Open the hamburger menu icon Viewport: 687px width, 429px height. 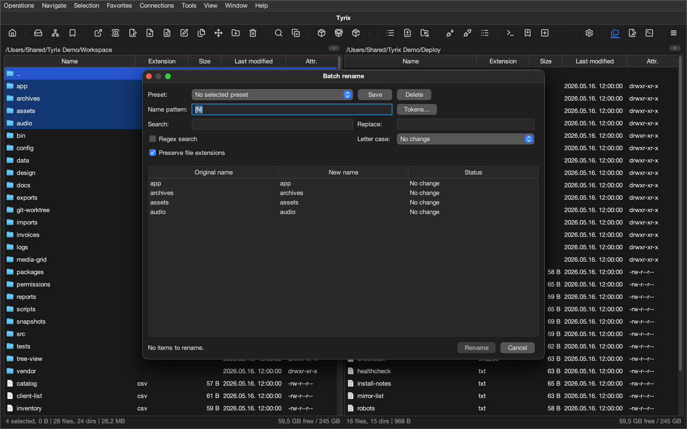674,33
